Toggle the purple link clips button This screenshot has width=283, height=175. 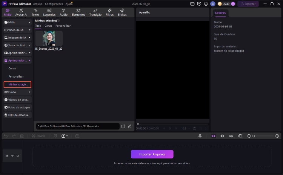213,136
